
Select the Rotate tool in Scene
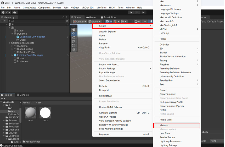[x=74, y=38]
